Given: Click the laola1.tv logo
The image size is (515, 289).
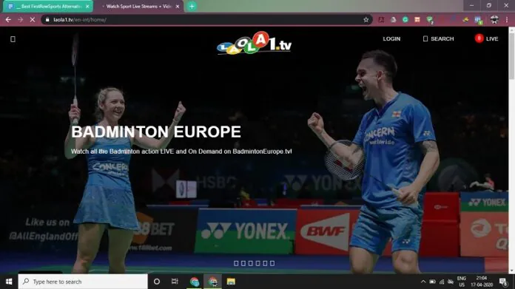Looking at the screenshot, I should [x=255, y=43].
